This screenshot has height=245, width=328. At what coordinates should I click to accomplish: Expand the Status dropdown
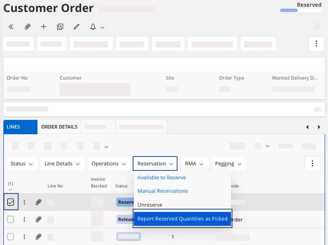(x=22, y=163)
